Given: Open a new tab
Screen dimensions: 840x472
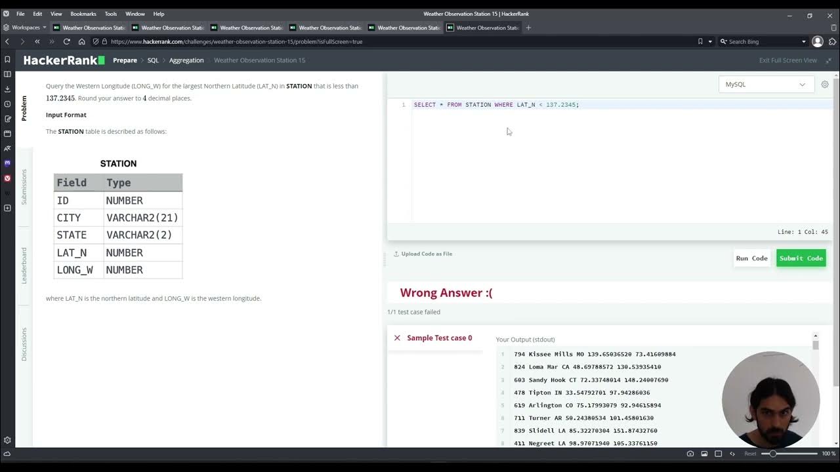Looking at the screenshot, I should 528,28.
